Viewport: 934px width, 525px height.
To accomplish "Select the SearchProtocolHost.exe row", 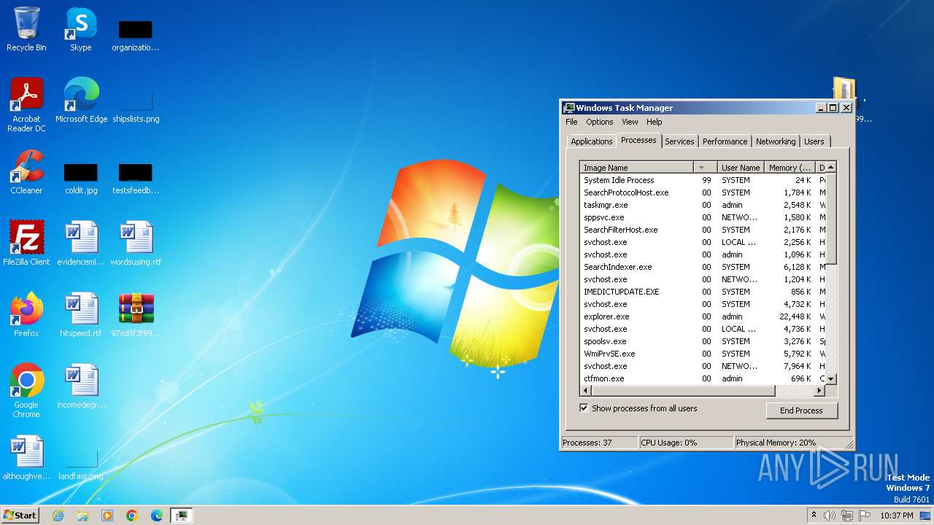I will tap(703, 192).
